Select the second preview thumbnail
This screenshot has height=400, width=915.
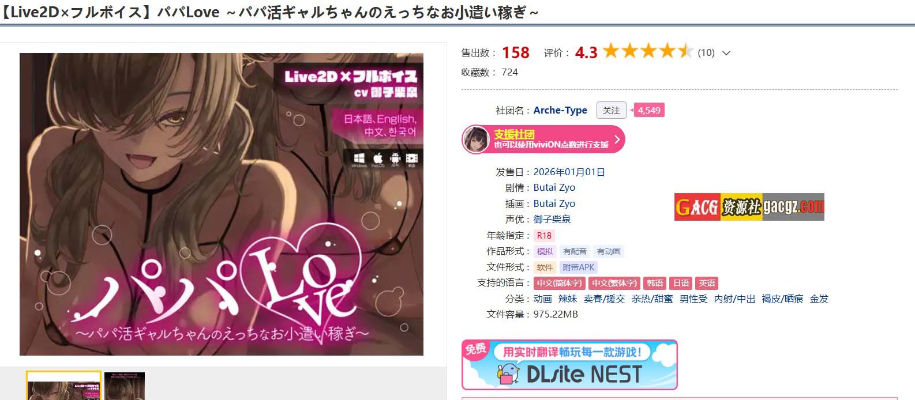click(x=125, y=386)
